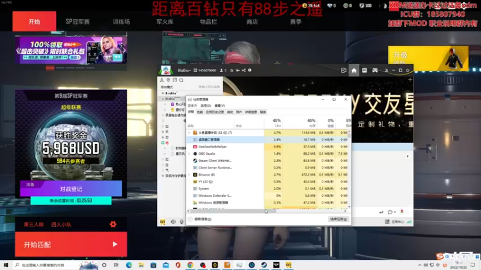
Task: Open File Explorer from the taskbar
Action: pyautogui.click(x=141, y=265)
